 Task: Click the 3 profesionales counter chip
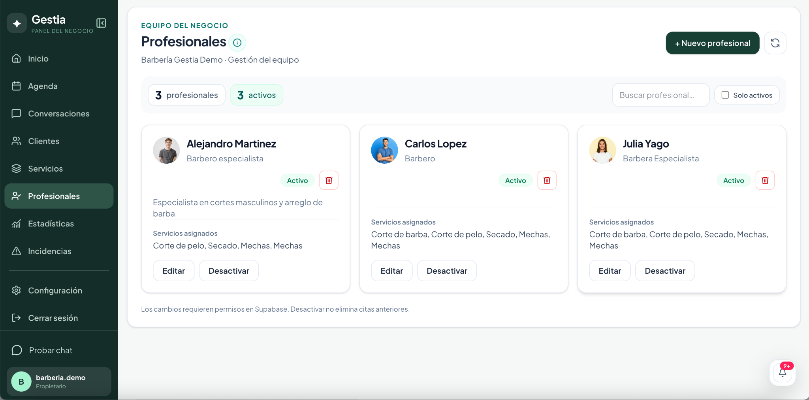click(186, 95)
